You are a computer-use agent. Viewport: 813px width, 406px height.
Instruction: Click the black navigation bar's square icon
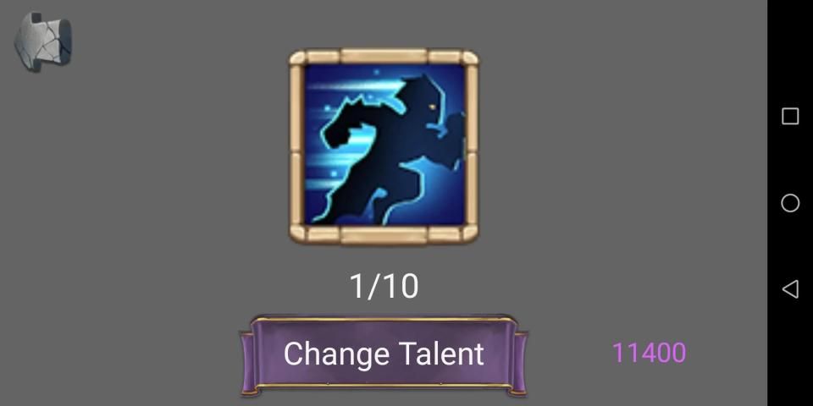coord(789,116)
